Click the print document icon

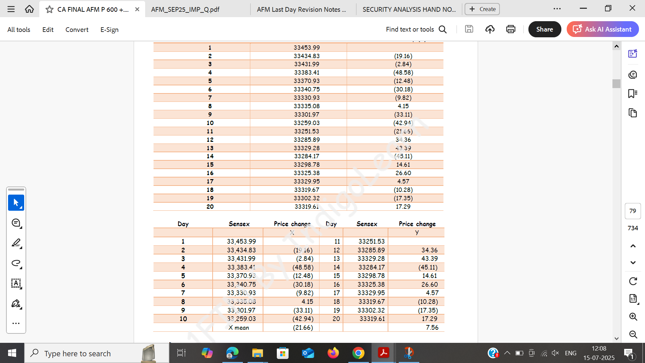point(511,30)
